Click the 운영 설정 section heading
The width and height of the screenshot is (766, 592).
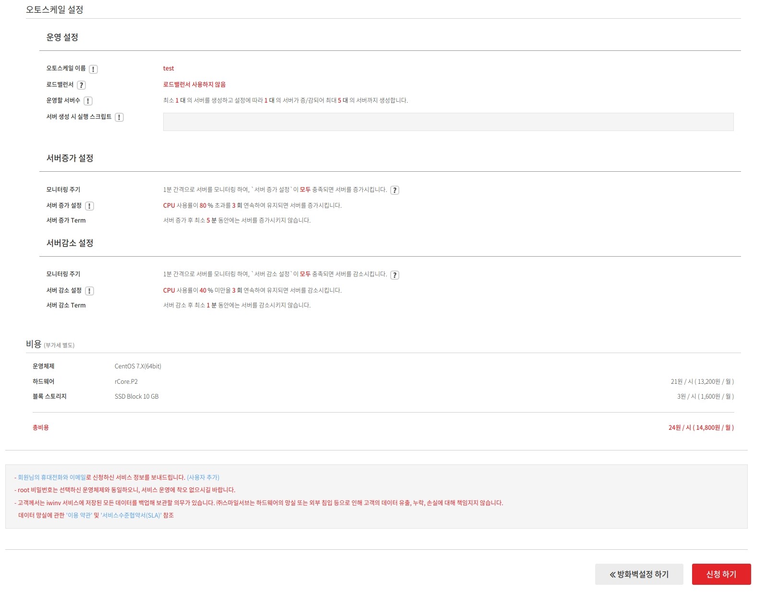[x=62, y=37]
